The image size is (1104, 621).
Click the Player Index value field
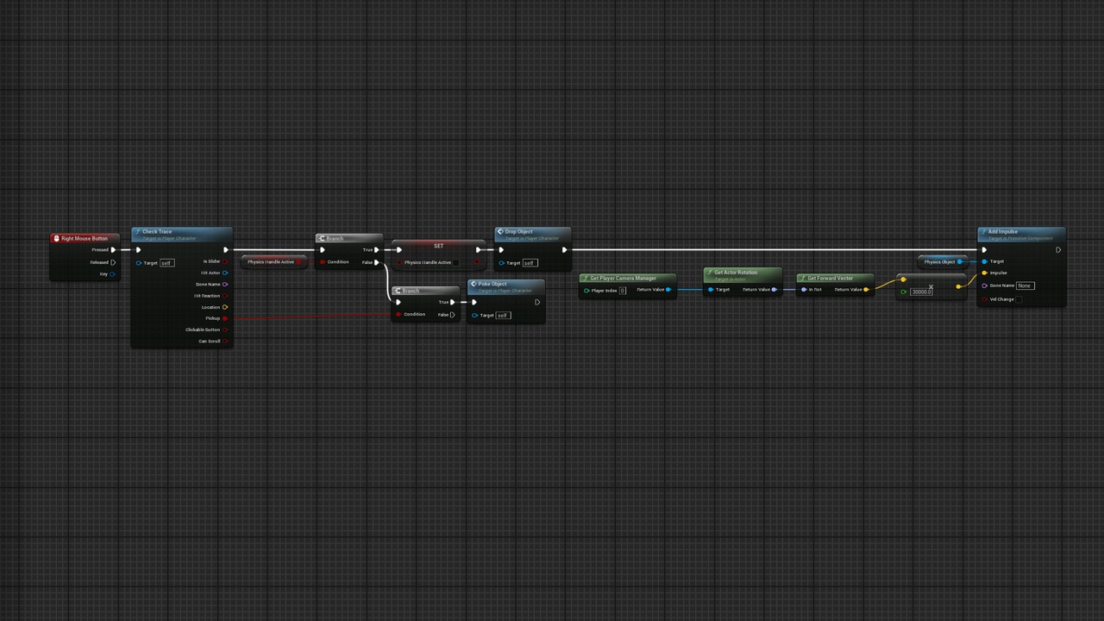[x=622, y=291]
